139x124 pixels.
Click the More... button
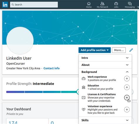tap(119, 50)
